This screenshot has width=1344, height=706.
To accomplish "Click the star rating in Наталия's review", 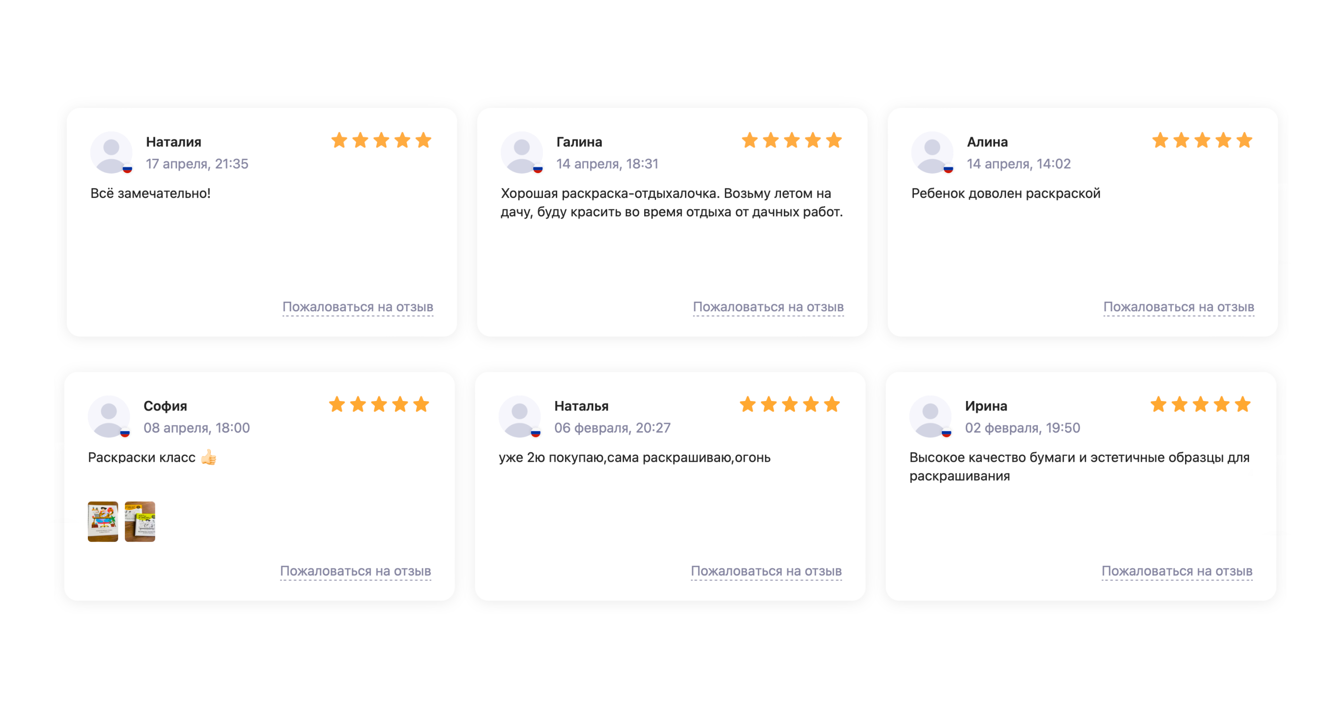I will tap(382, 140).
